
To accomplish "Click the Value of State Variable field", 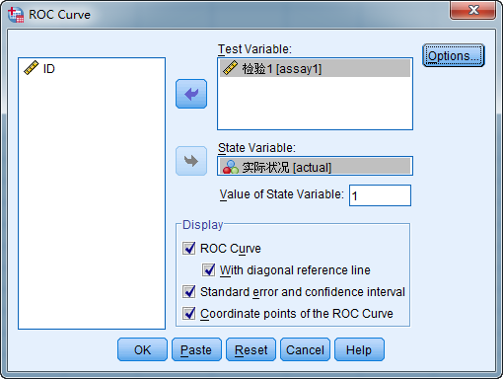I will pyautogui.click(x=380, y=195).
